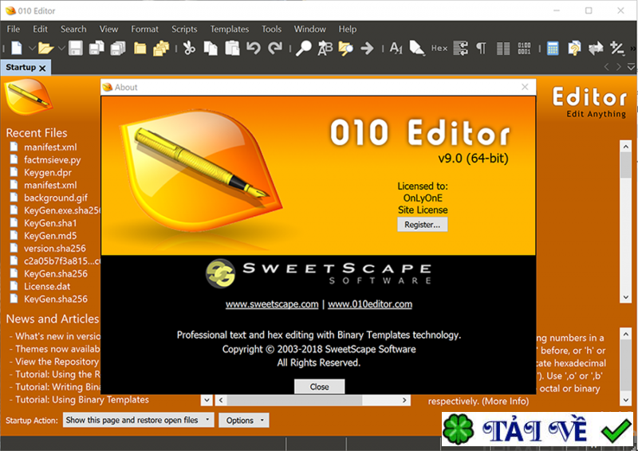Toggle show whitespace pilcrow icon

(x=481, y=49)
